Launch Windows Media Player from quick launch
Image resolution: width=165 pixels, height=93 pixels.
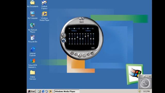(x=51, y=91)
